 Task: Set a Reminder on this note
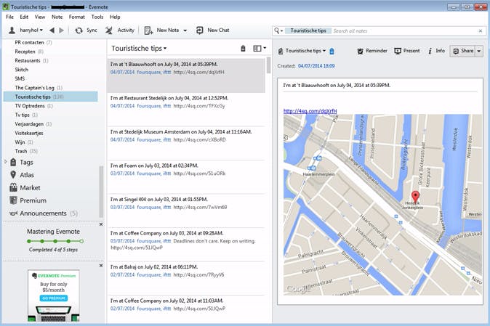(361, 51)
